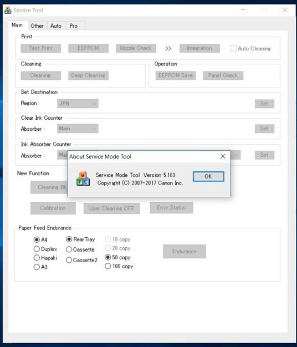
Task: Click the Canon copyright text
Action: [140, 183]
